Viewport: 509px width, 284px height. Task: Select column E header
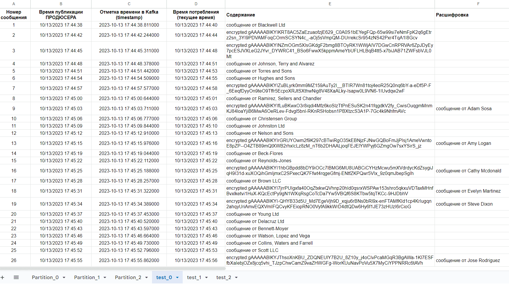330,4
